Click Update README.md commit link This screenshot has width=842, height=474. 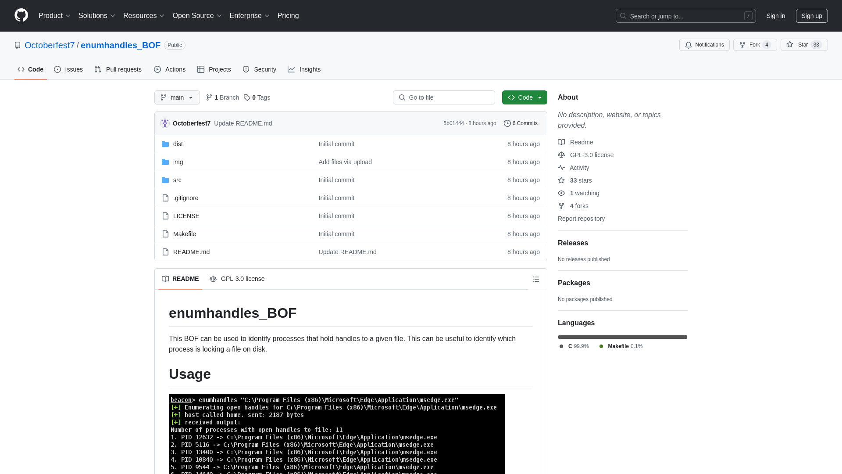243,123
